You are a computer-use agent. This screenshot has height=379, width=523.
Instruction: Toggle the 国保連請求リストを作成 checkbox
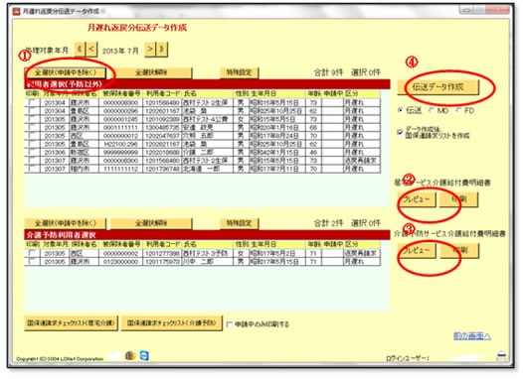point(400,132)
